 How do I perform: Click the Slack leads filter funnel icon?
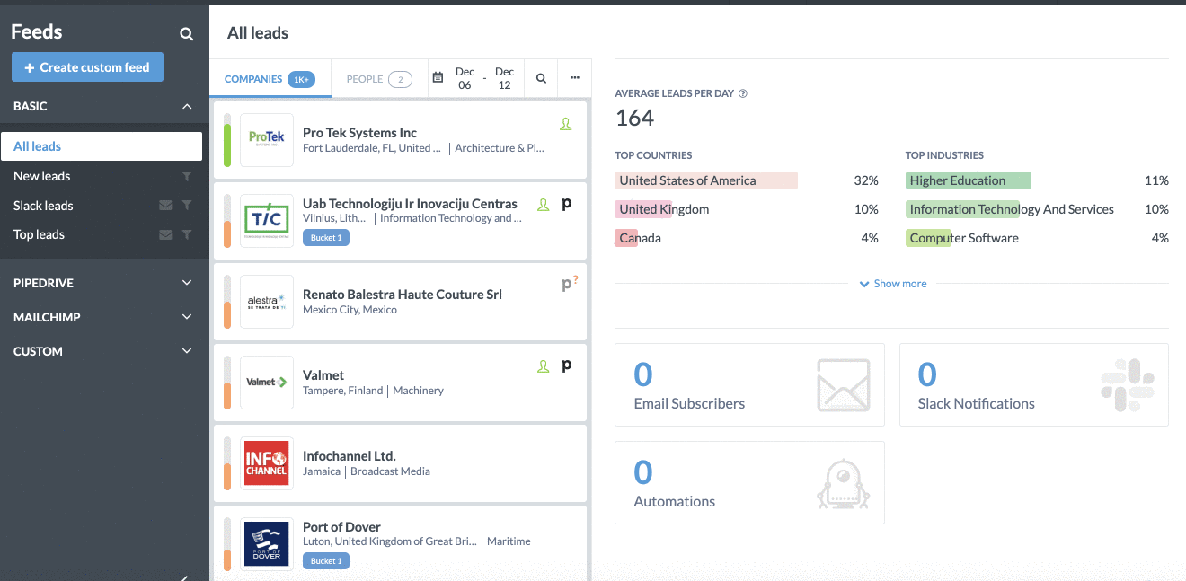[187, 206]
